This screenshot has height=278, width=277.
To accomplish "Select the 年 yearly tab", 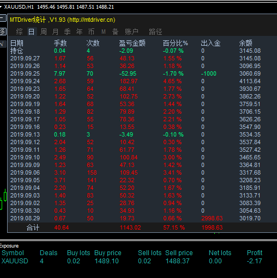I will click(x=79, y=32).
